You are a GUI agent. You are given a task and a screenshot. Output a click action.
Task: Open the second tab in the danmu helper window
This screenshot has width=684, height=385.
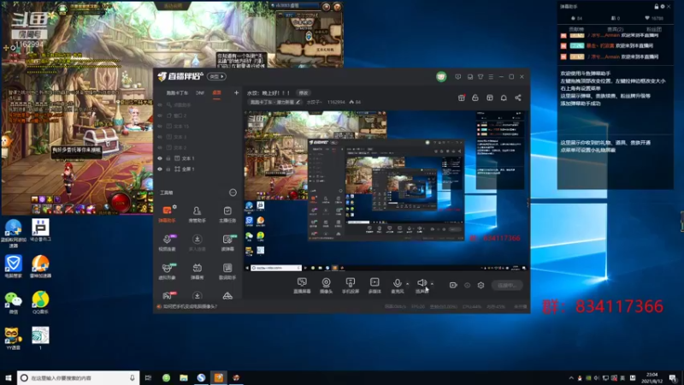(615, 29)
